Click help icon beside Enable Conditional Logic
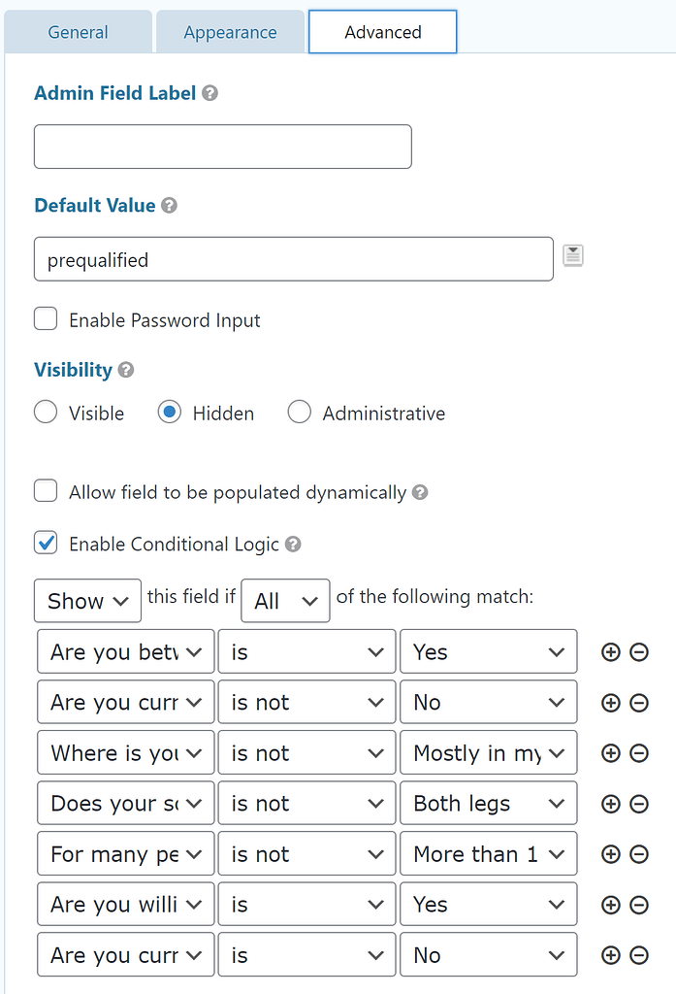Viewport: 676px width, 994px height. click(293, 545)
